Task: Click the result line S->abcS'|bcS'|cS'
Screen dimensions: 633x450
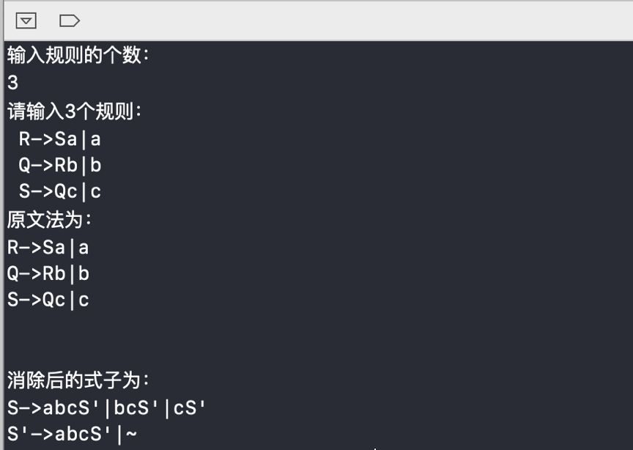Action: (106, 408)
